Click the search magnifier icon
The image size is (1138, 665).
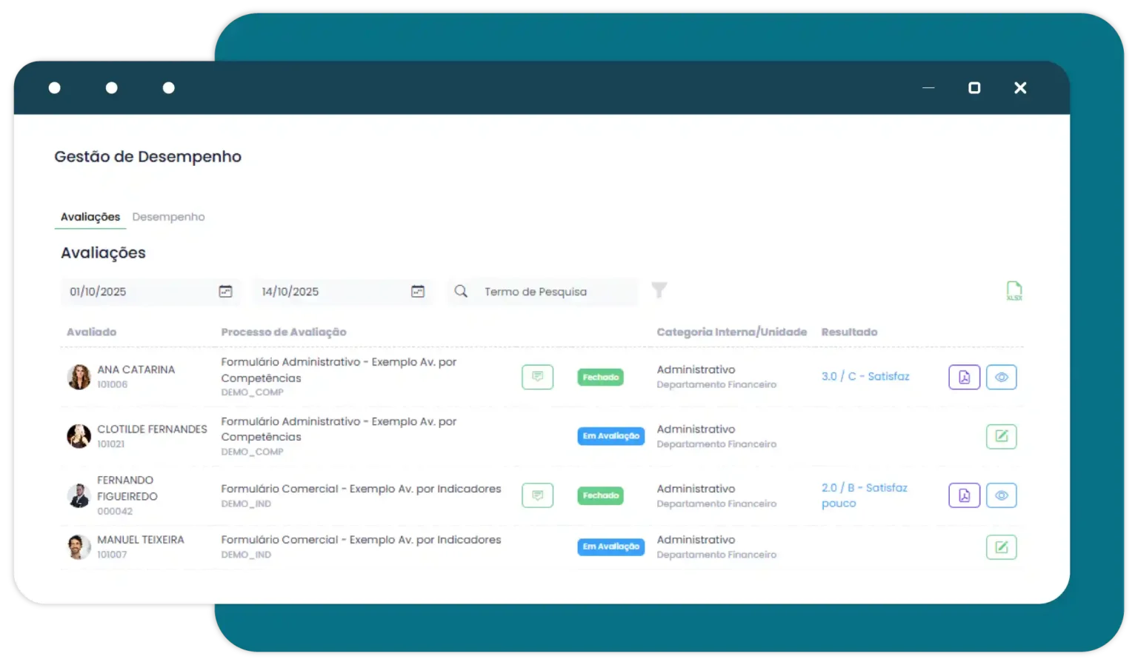point(461,291)
